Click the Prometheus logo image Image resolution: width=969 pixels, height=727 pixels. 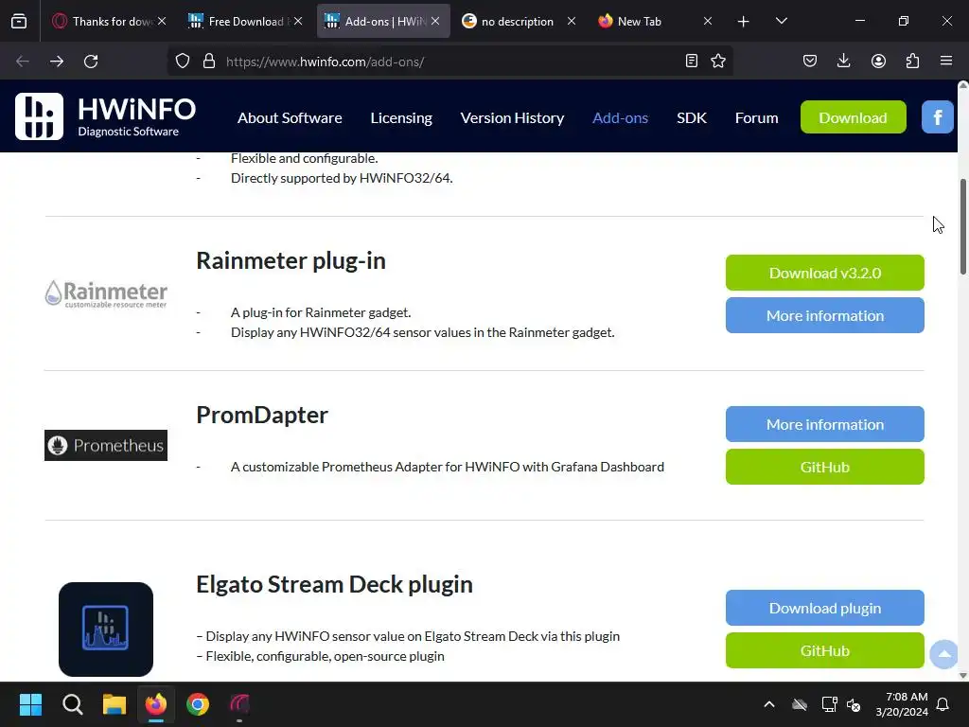(x=106, y=445)
